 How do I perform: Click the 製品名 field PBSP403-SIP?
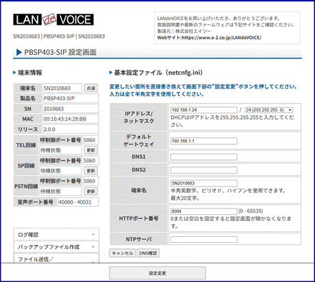click(x=71, y=98)
